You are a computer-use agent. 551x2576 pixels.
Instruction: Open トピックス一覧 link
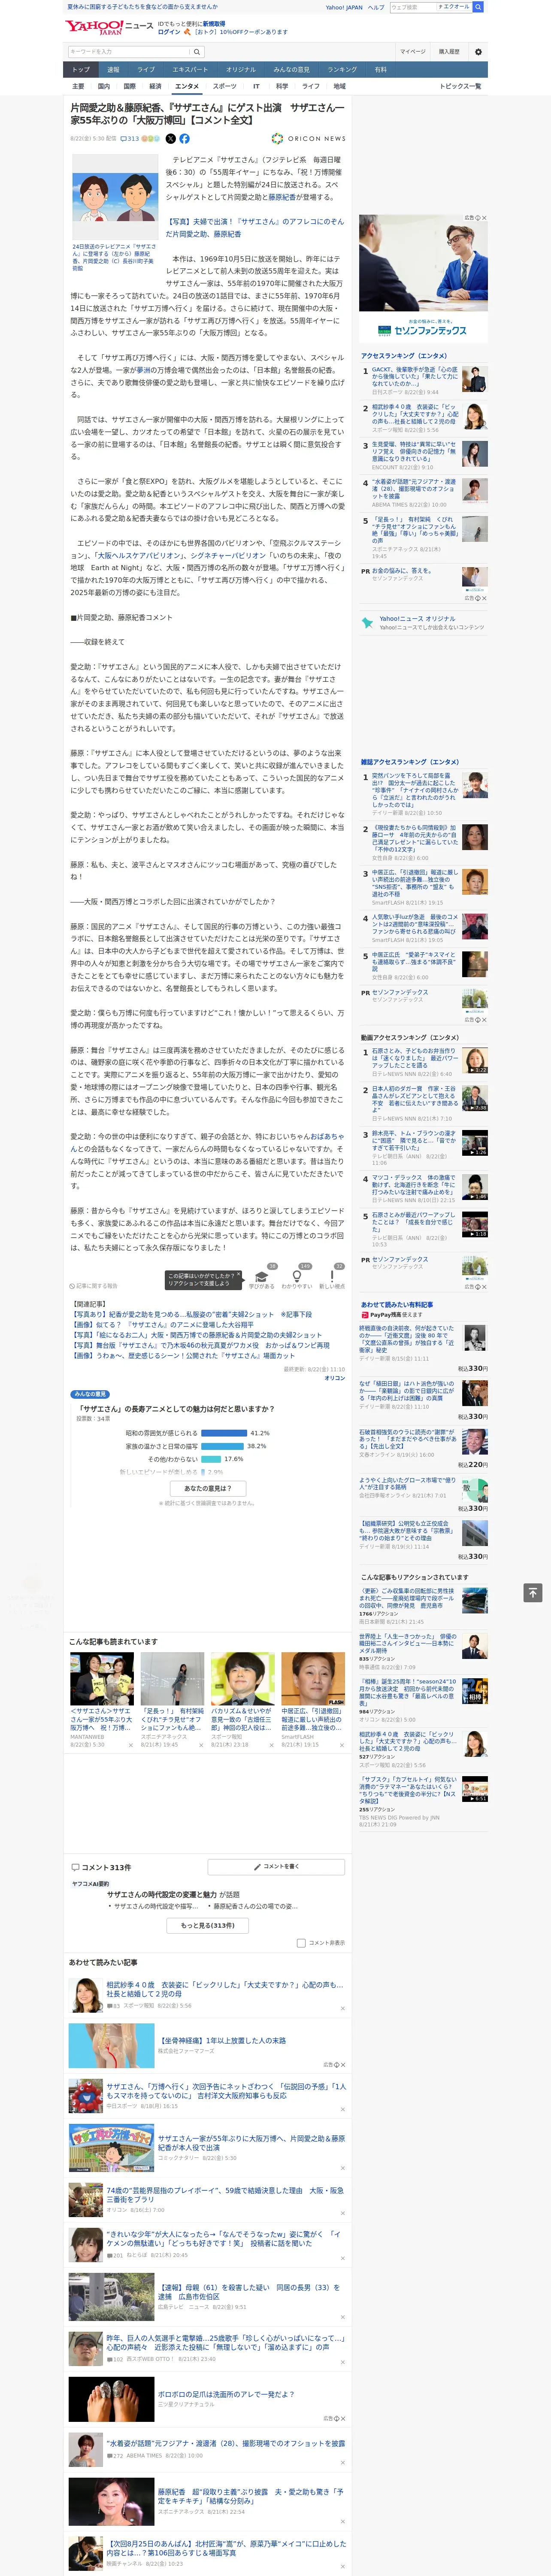460,86
